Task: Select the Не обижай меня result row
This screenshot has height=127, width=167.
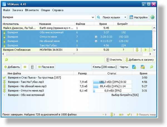Action: point(77,41)
